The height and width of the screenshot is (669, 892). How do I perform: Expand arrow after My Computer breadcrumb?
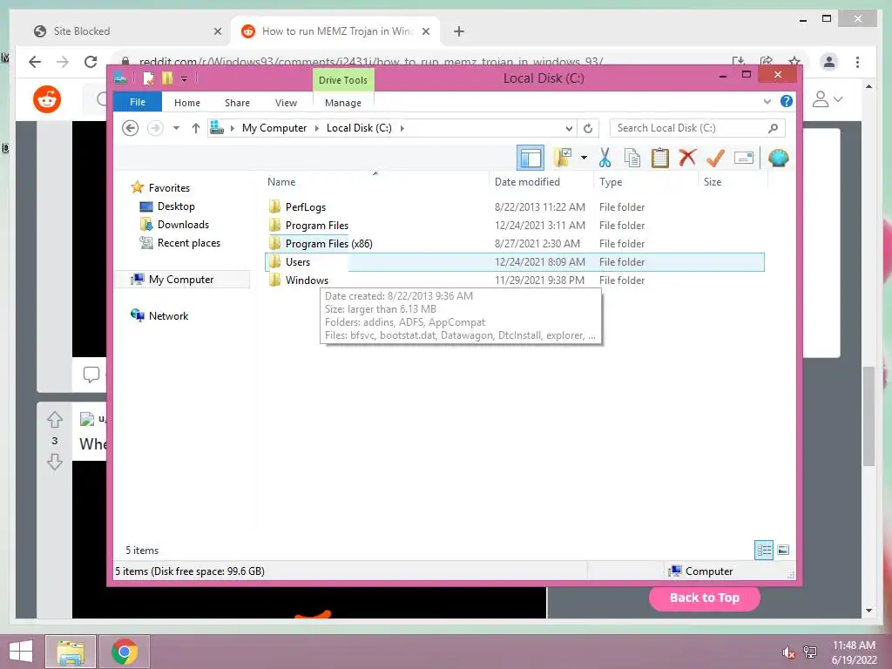tap(317, 128)
